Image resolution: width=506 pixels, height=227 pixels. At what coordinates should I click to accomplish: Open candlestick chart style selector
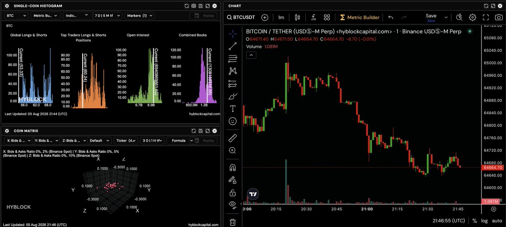click(x=297, y=17)
